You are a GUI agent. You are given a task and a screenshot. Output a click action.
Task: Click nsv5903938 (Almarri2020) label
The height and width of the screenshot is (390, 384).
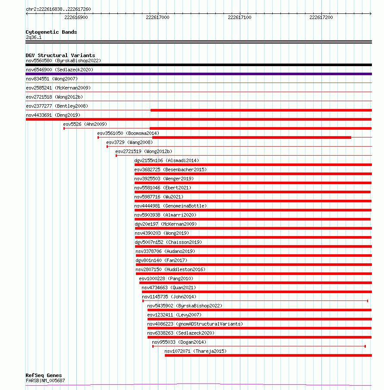tap(165, 215)
